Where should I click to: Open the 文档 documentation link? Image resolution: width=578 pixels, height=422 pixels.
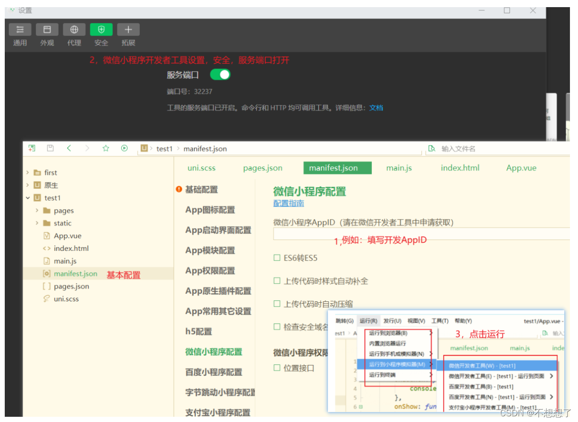click(376, 108)
